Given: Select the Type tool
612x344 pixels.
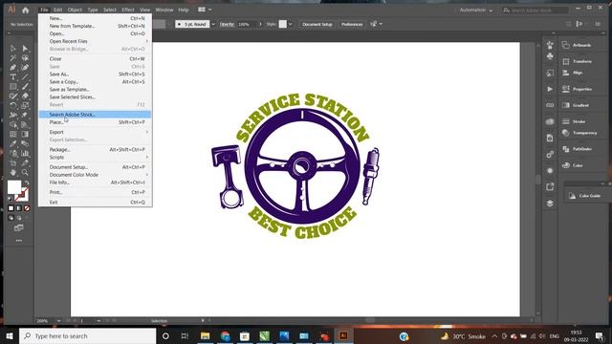Looking at the screenshot, I should (13, 77).
